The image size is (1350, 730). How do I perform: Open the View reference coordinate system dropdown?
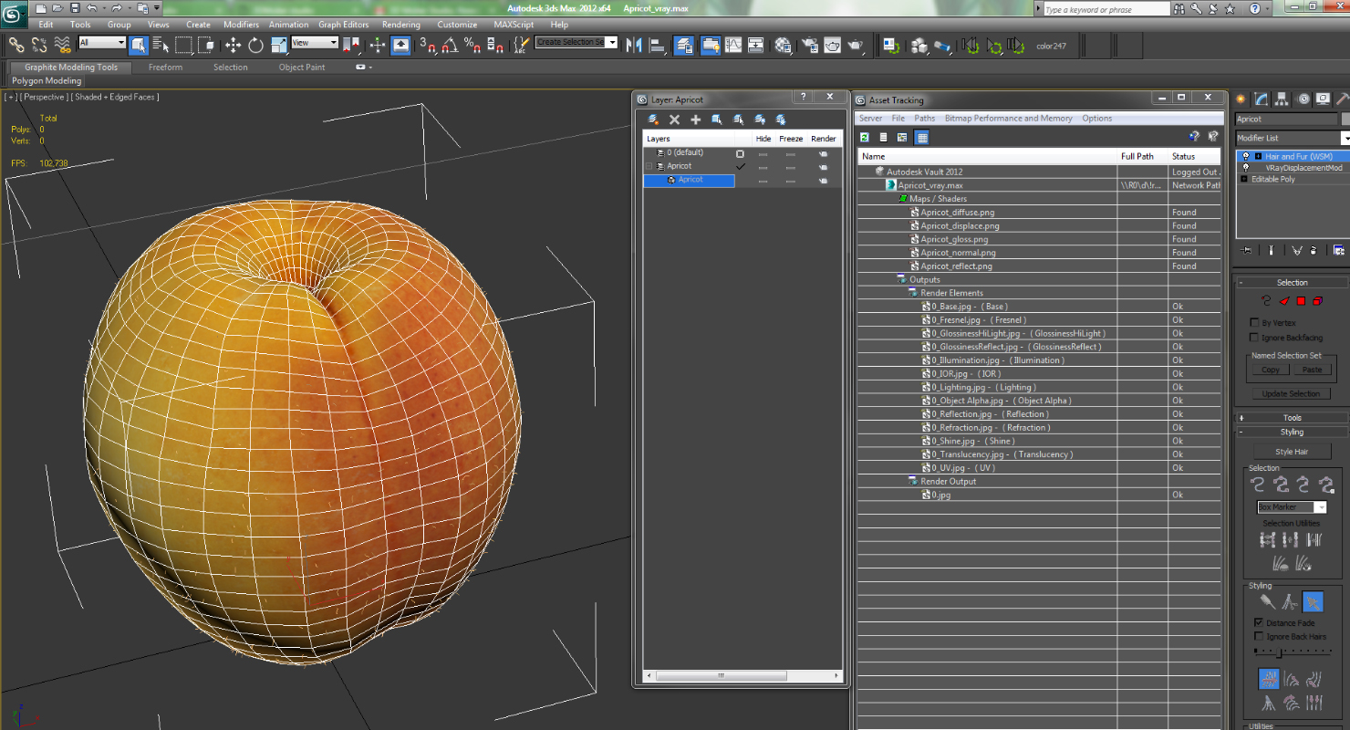coord(315,43)
